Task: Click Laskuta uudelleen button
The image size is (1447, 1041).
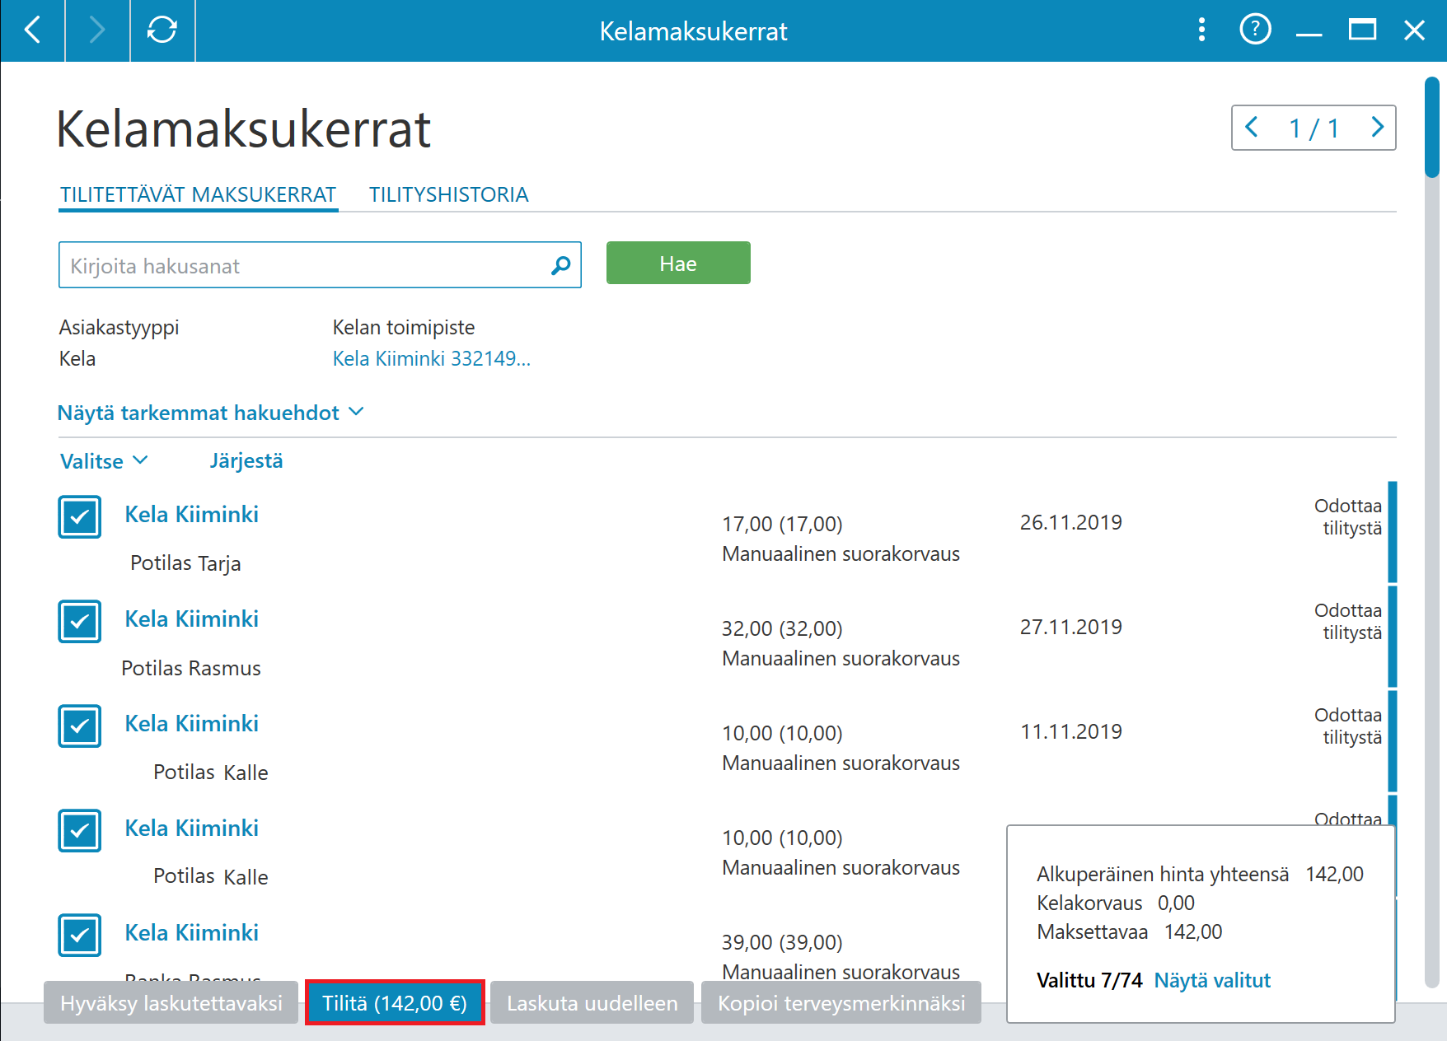Action: (592, 1002)
